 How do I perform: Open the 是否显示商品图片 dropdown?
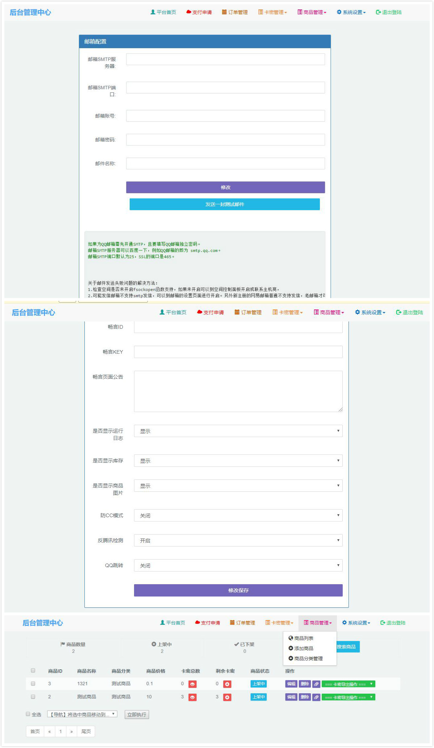pos(238,486)
